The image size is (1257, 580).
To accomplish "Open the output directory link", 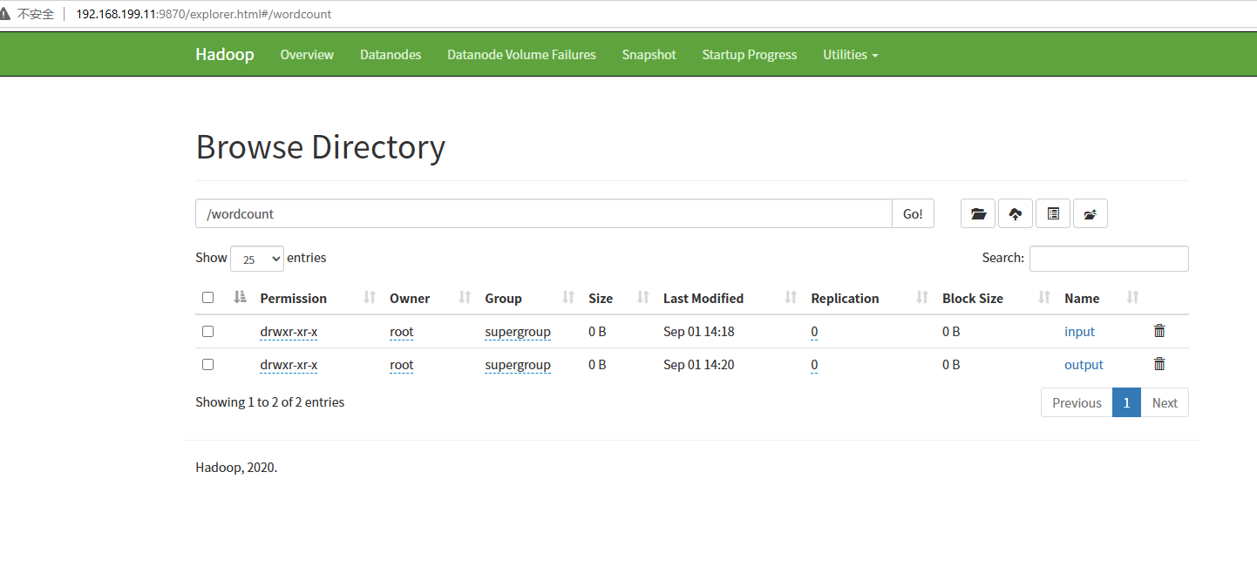I will 1084,364.
